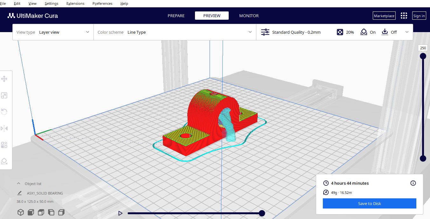
Task: Click the Standard Quality - 0.2mm profile text
Action: pos(296,32)
